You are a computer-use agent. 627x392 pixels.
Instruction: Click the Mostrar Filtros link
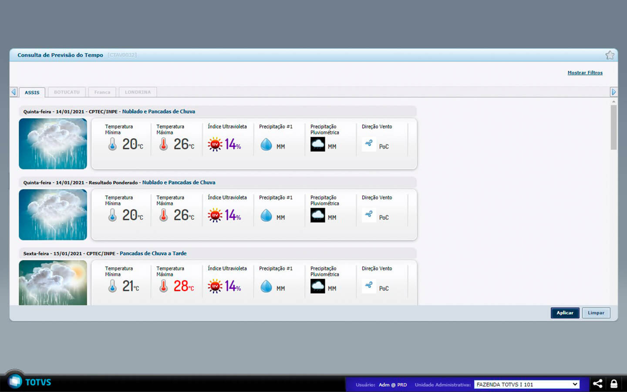(585, 73)
